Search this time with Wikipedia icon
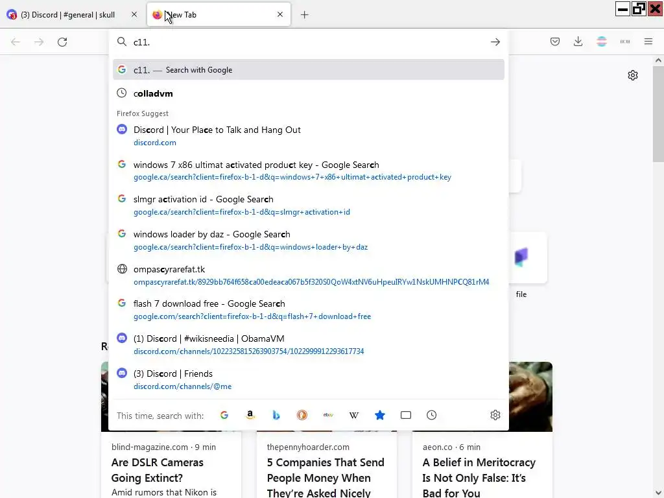The width and height of the screenshot is (664, 498). (354, 415)
